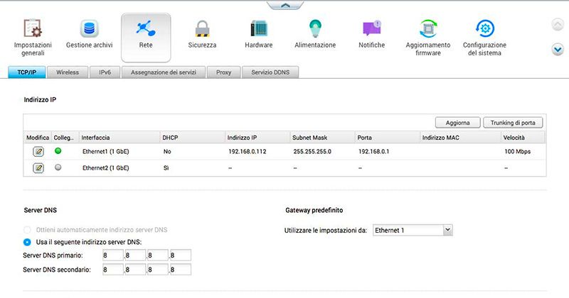The height and width of the screenshot is (298, 569).
Task: Open the Notifiche icon
Action: [x=372, y=29]
